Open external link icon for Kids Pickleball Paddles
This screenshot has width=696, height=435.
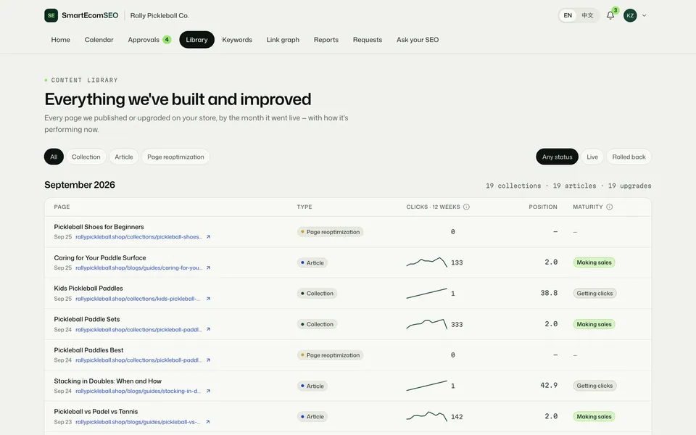[208, 299]
